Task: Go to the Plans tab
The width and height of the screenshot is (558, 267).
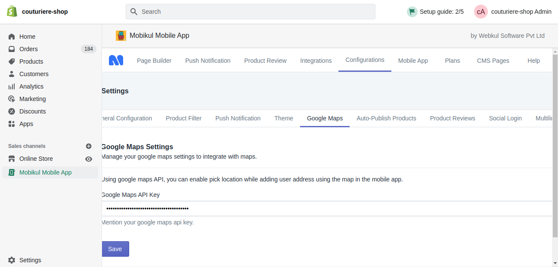Action: coord(453,61)
